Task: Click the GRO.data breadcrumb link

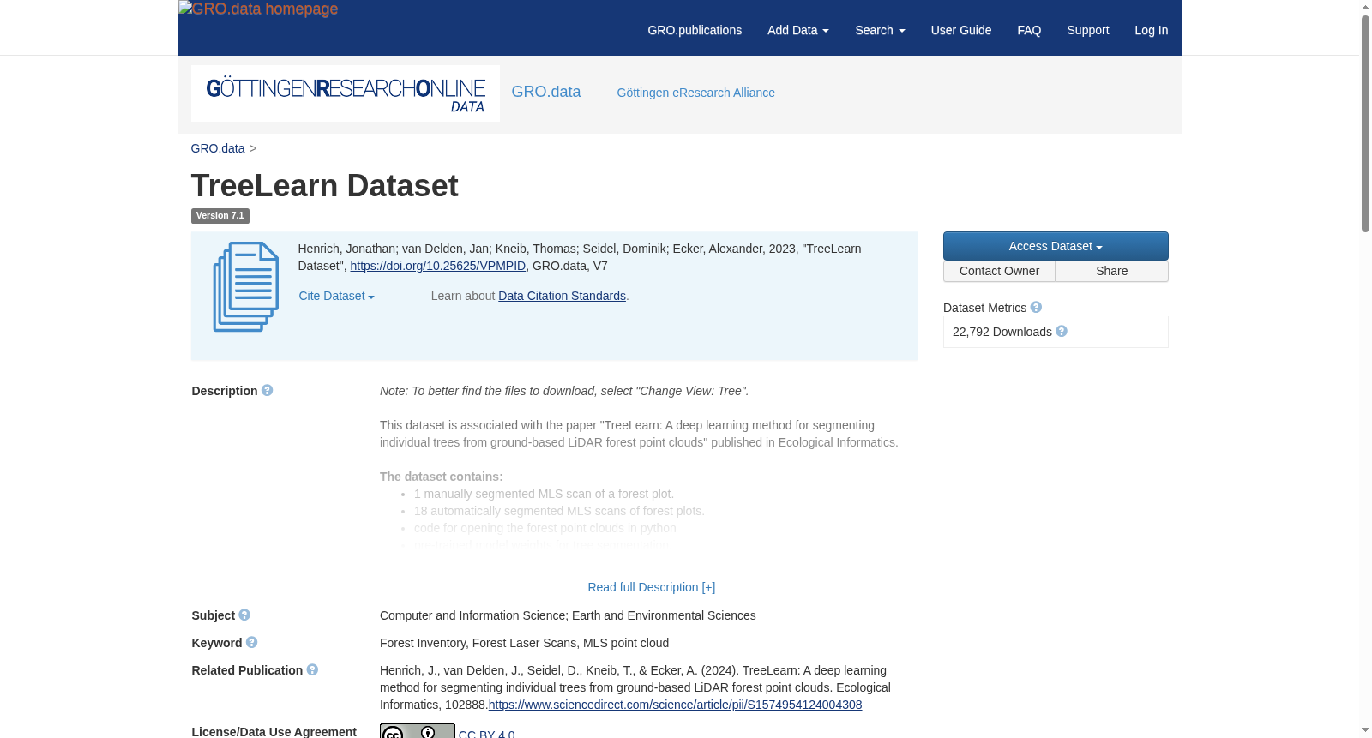Action: coord(218,148)
